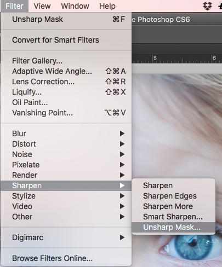The width and height of the screenshot is (222, 267).
Task: Choose Unsharp Mask in Sharpen submenu
Action: pos(173,227)
